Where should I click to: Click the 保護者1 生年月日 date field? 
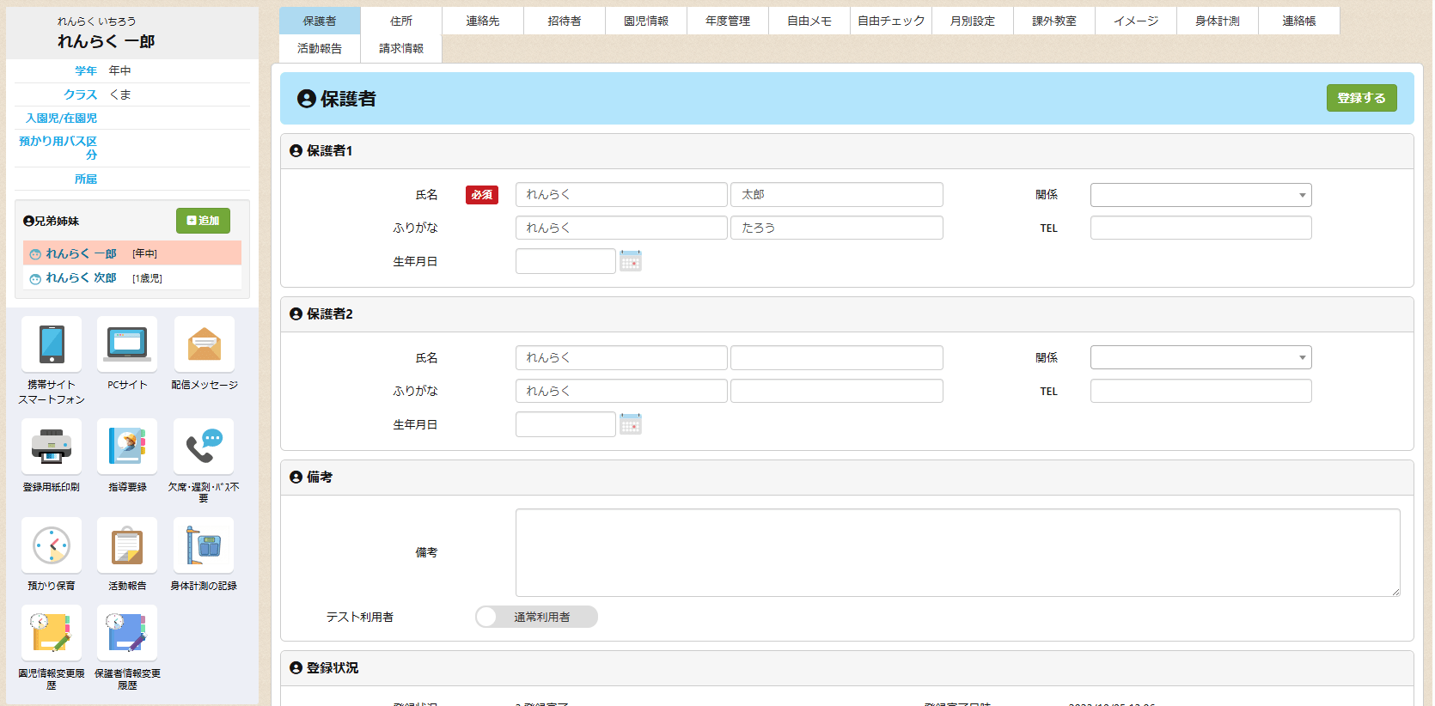(x=565, y=261)
